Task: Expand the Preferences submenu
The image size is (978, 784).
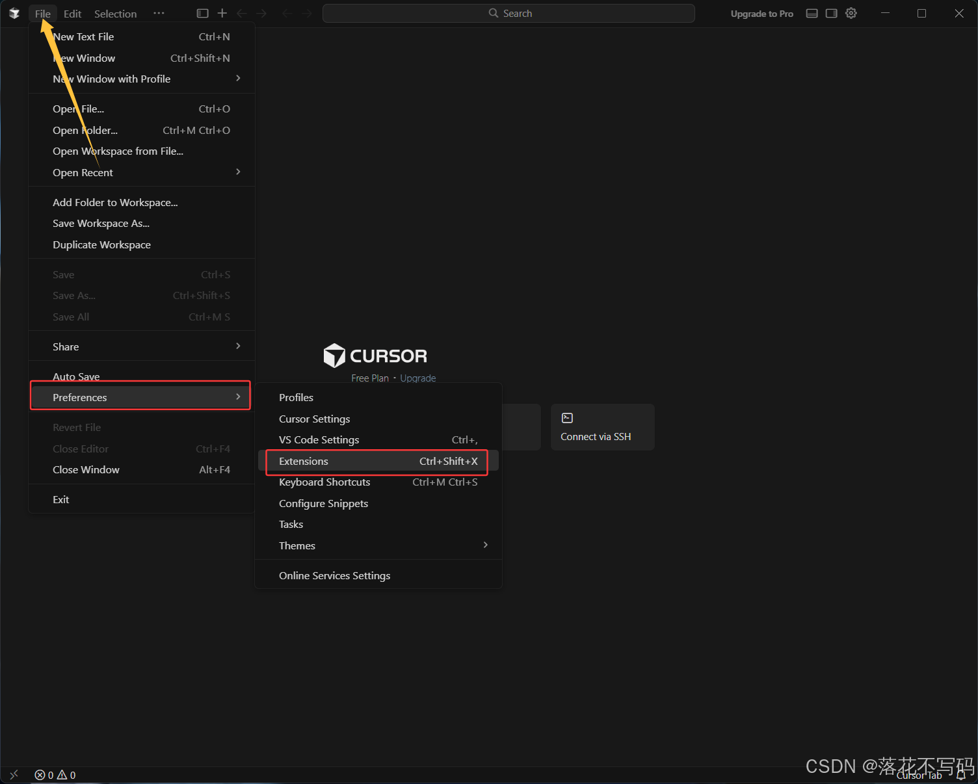Action: 142,397
